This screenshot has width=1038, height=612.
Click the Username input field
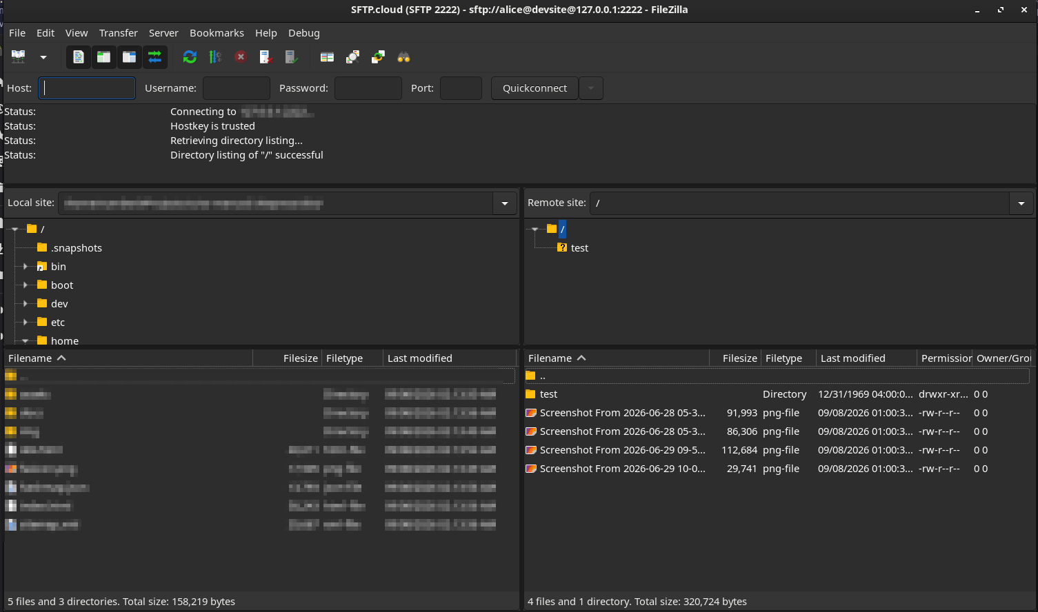[237, 88]
